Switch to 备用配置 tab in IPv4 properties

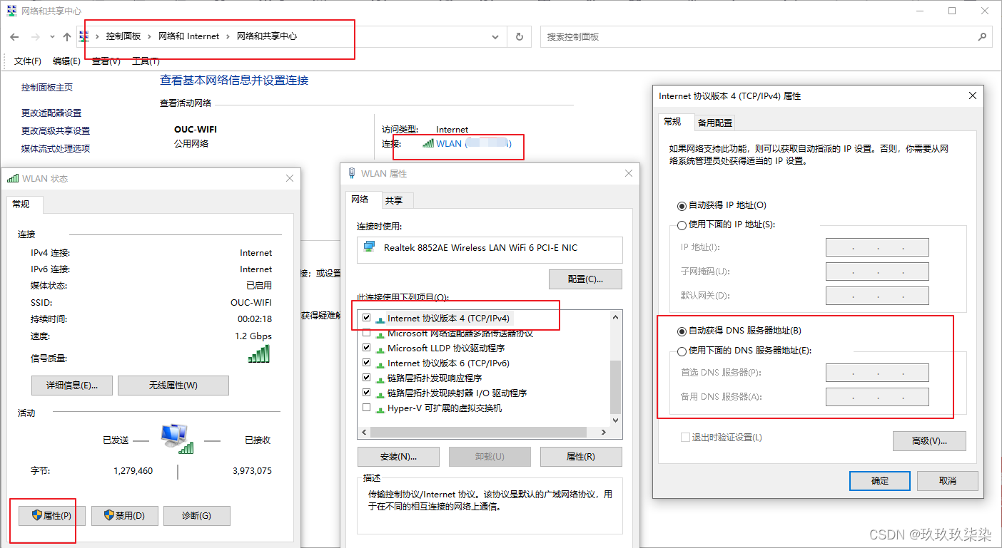click(715, 123)
